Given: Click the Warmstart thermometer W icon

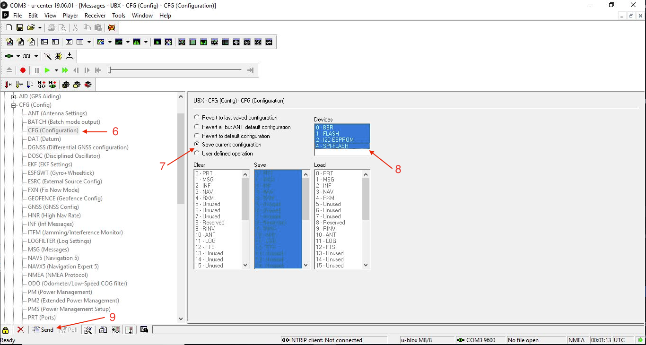Looking at the screenshot, I should click(x=19, y=85).
